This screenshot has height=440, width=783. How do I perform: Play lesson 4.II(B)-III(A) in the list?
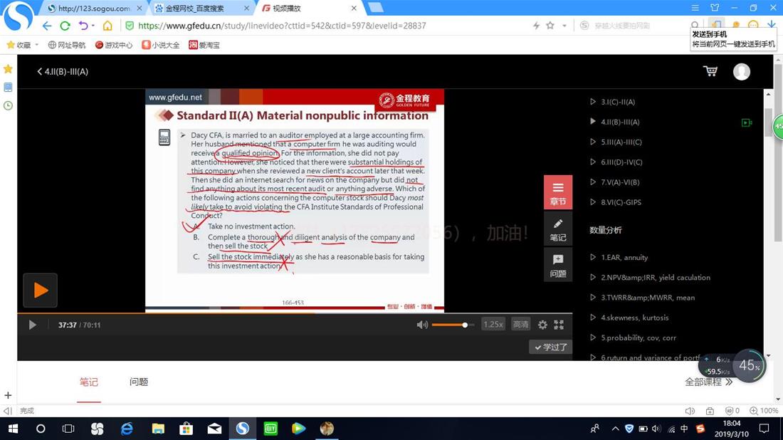pyautogui.click(x=620, y=122)
